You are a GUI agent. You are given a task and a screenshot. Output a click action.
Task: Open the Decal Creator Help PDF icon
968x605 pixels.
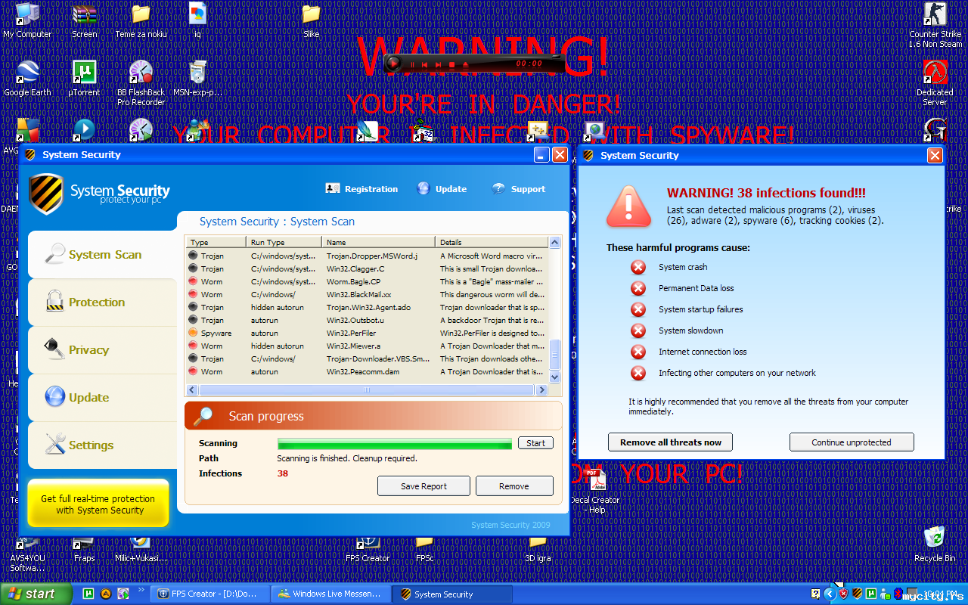point(595,491)
